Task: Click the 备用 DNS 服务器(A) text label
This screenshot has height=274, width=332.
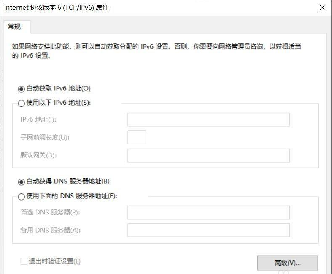Action: tap(50, 231)
